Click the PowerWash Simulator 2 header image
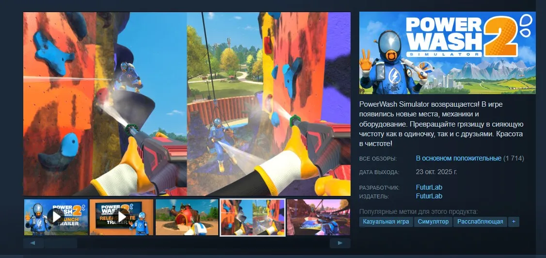The height and width of the screenshot is (258, 546). (x=448, y=53)
